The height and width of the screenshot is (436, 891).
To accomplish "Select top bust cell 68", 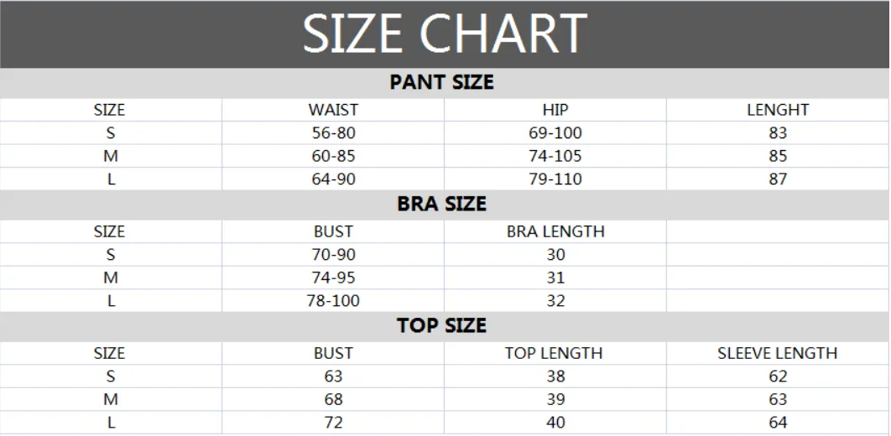I will (333, 399).
